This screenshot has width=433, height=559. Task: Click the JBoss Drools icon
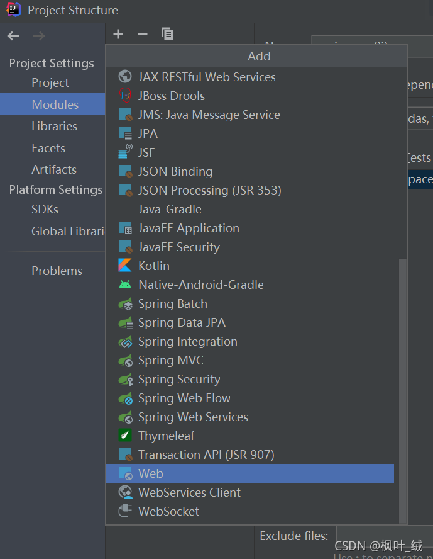pos(125,96)
